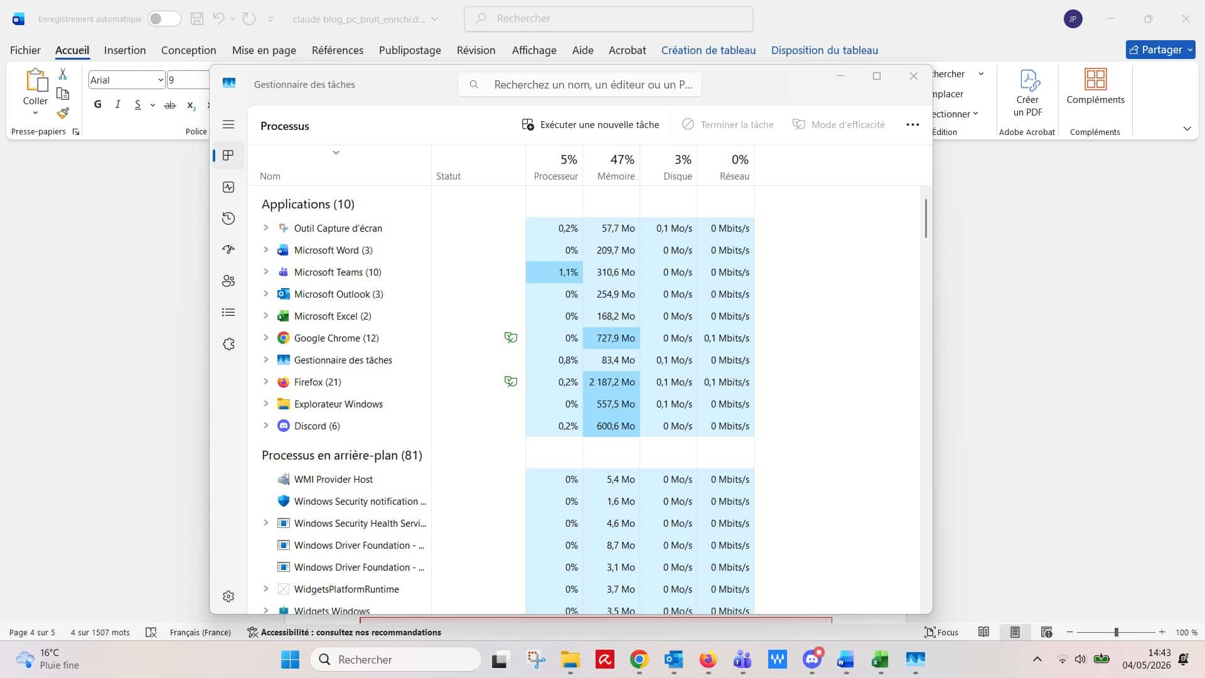
Task: Click the Partager button in Word
Action: click(1160, 50)
